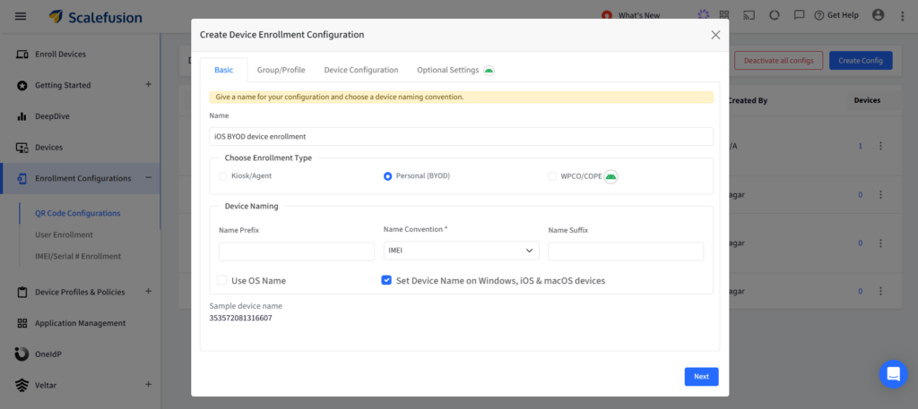Open the hamburger menu in the header

(21, 16)
